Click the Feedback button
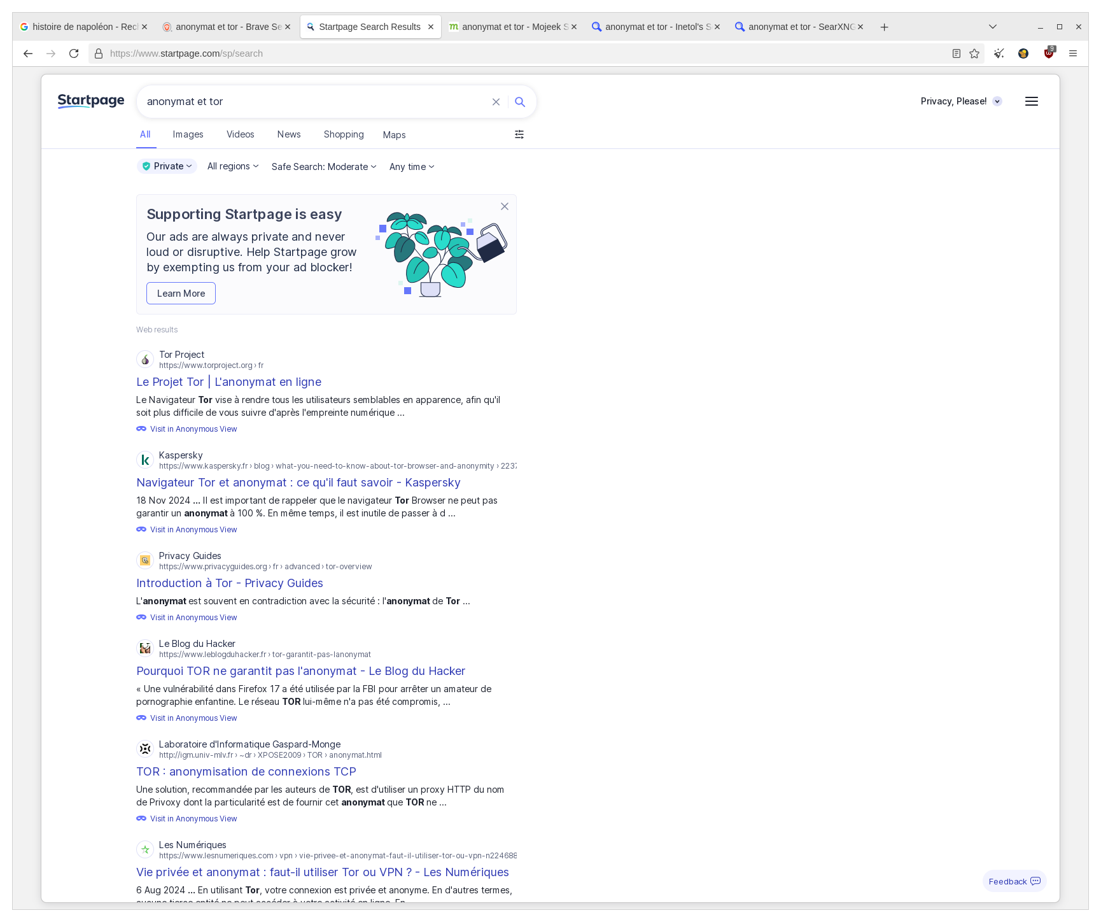 coord(1014,881)
